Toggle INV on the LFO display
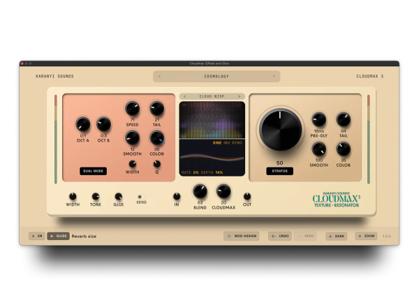 pos(226,143)
